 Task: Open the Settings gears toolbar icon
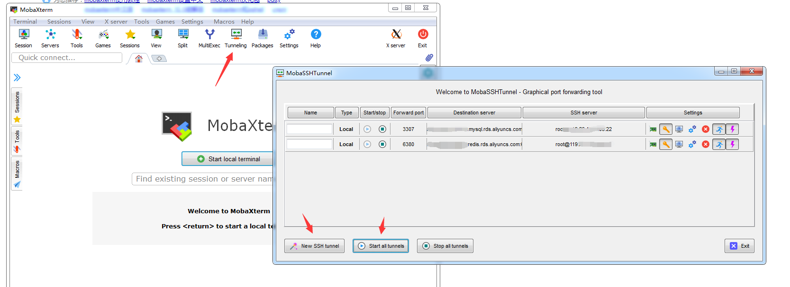click(x=289, y=38)
